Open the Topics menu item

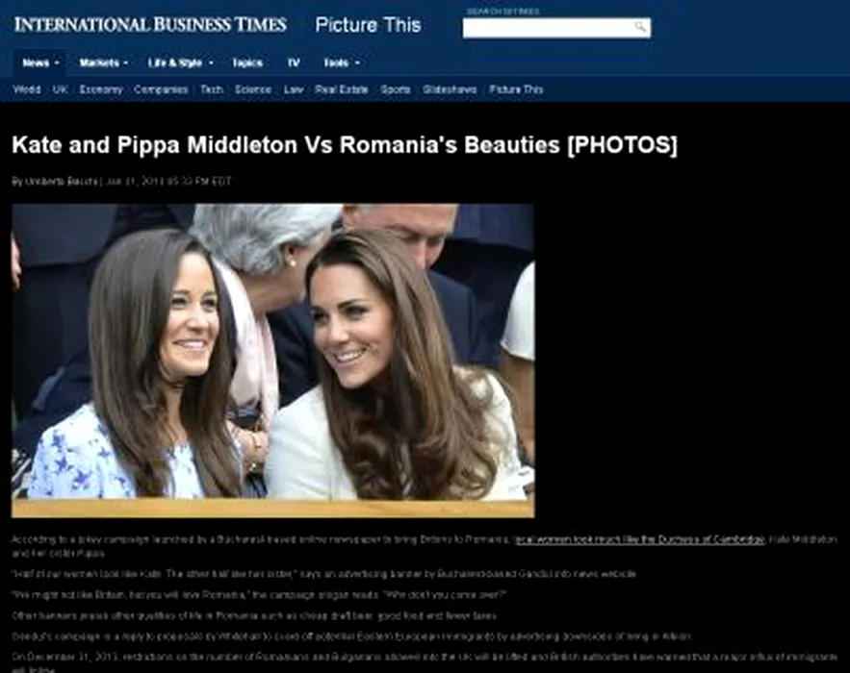click(x=247, y=62)
